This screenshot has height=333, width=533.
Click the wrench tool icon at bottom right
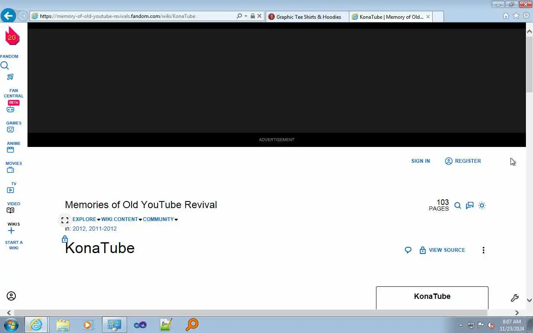515,298
